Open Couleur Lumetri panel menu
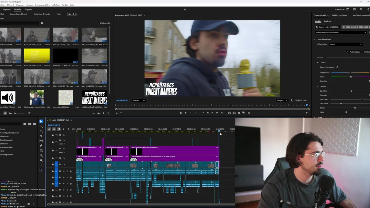 tap(328, 15)
